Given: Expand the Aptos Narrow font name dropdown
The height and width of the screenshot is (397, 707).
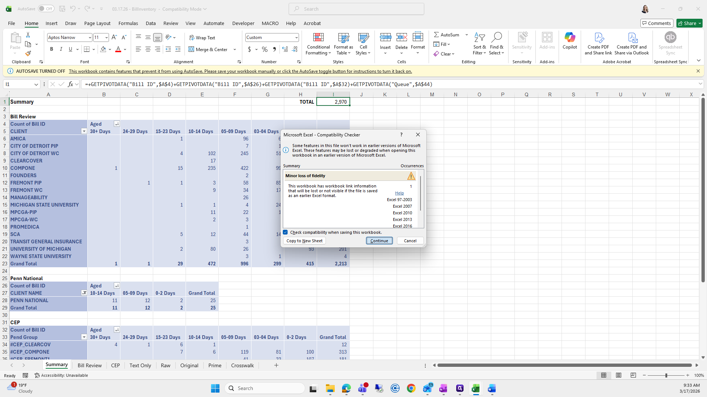Looking at the screenshot, I should (x=89, y=37).
